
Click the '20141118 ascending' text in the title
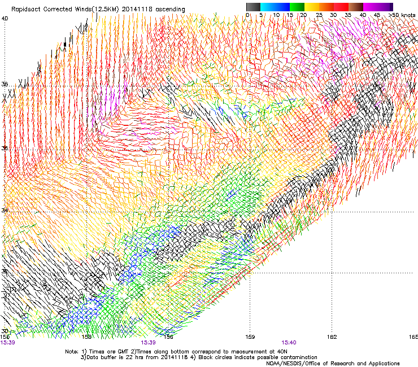153,10
